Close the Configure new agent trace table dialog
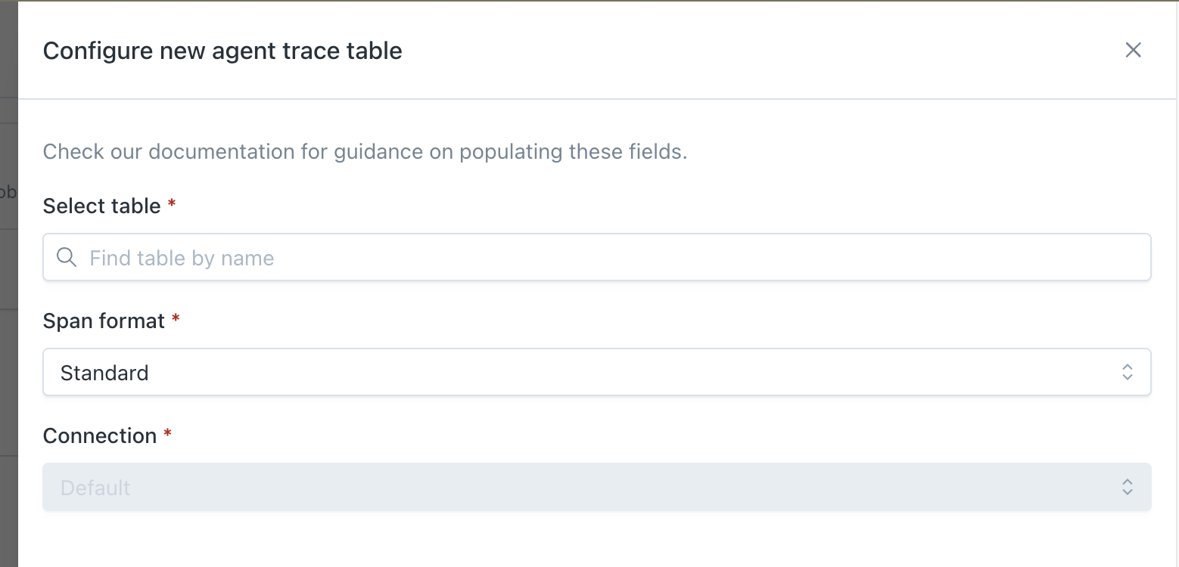 tap(1133, 50)
